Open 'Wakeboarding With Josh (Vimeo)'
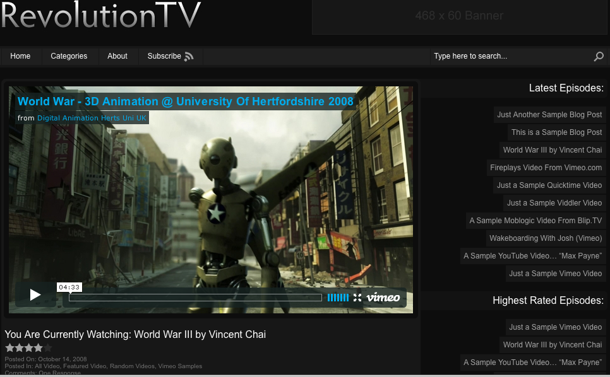 tap(546, 238)
